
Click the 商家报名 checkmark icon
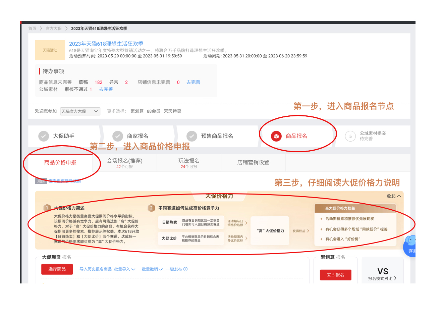pyautogui.click(x=118, y=136)
